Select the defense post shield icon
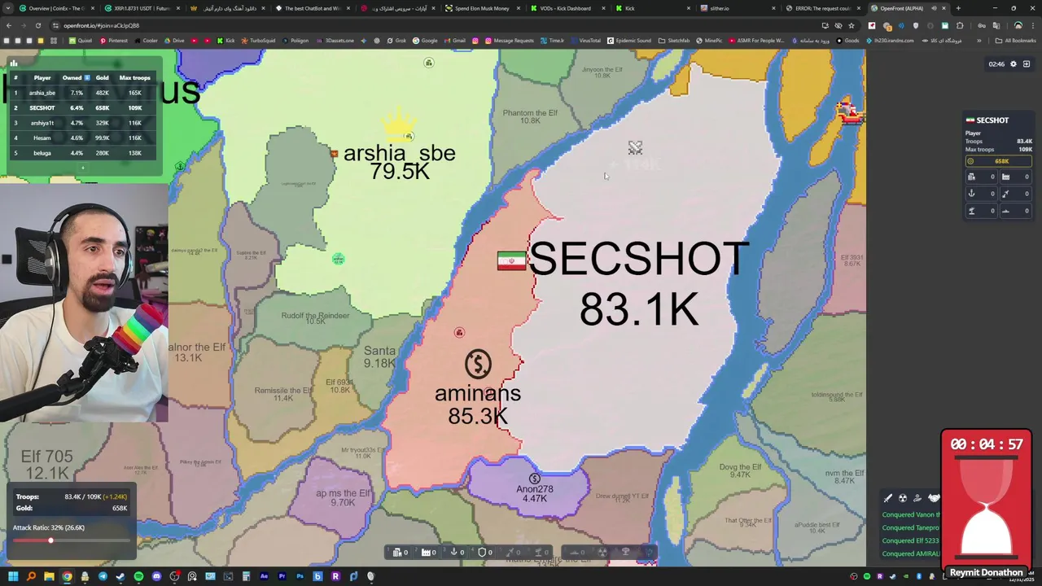 coord(482,553)
